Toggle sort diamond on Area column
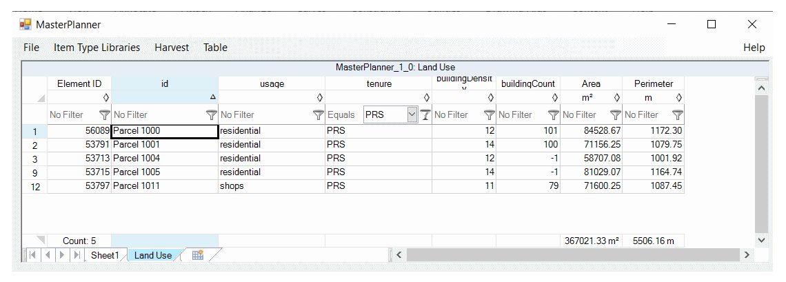 point(617,97)
